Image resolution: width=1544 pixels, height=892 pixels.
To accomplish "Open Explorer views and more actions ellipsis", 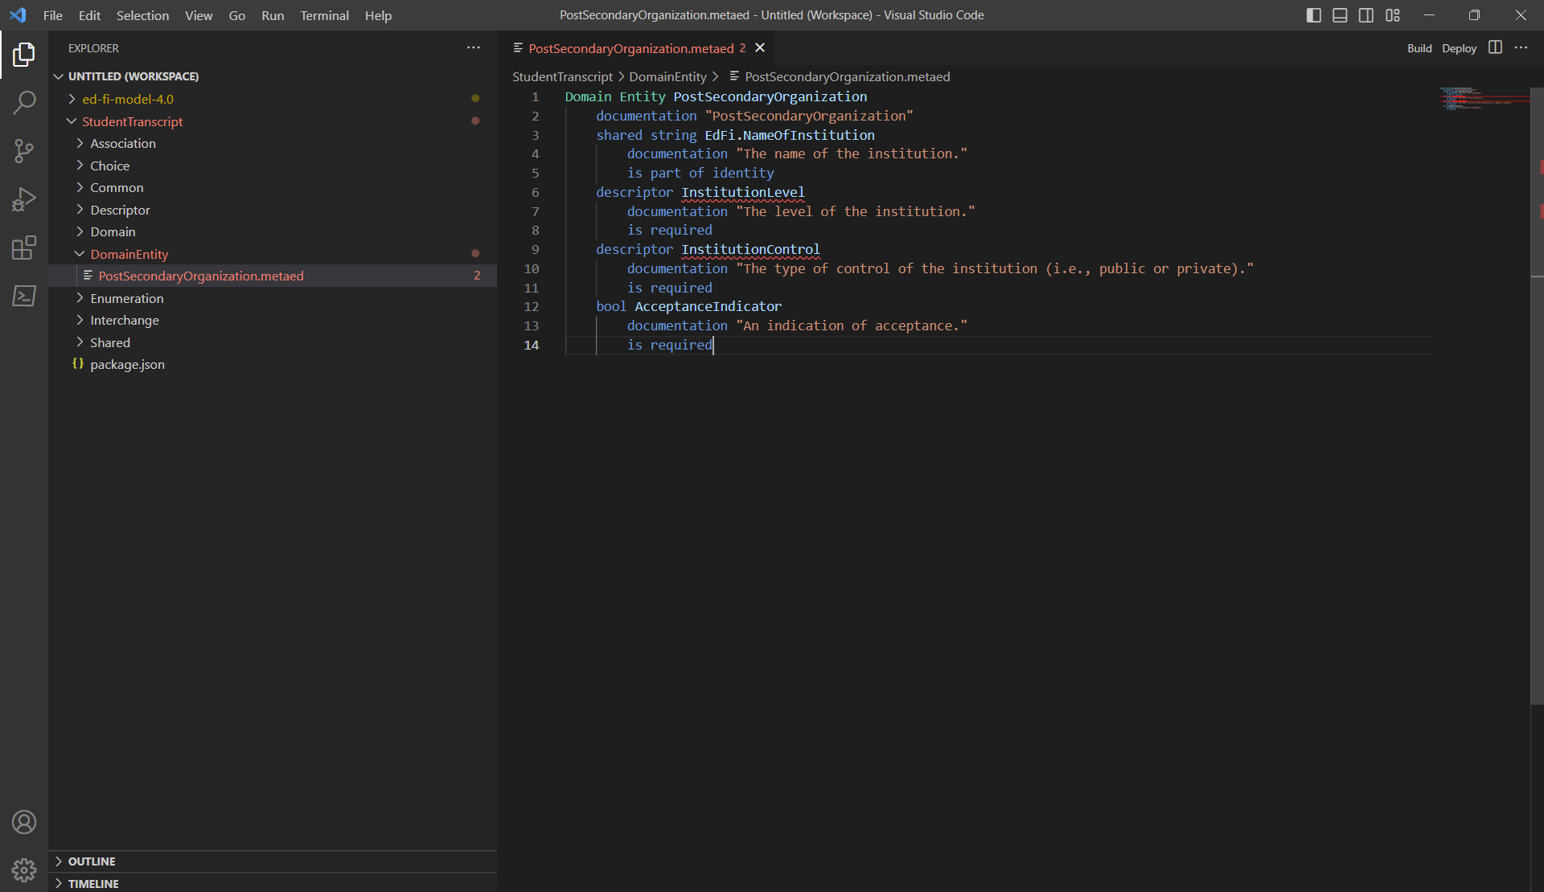I will [x=474, y=48].
